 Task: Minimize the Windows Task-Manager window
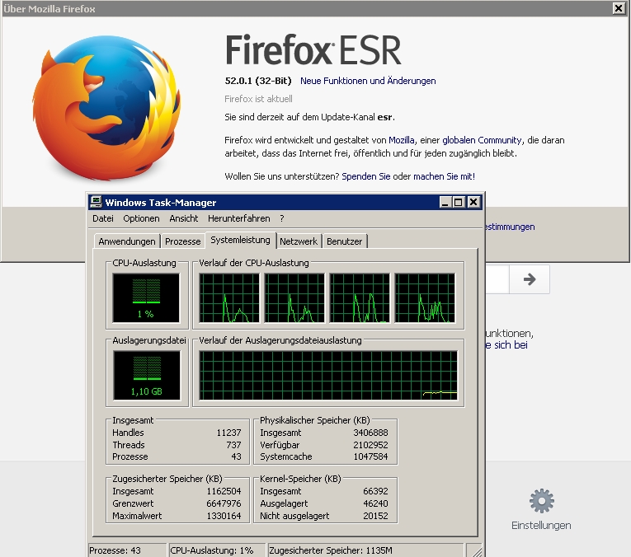445,202
